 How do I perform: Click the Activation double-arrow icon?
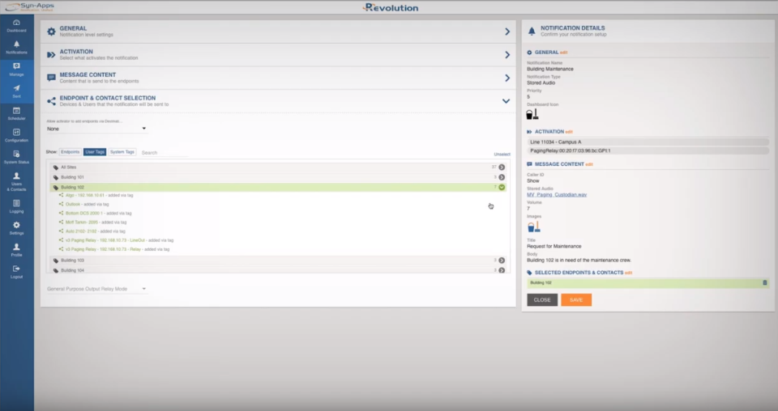[x=51, y=55]
